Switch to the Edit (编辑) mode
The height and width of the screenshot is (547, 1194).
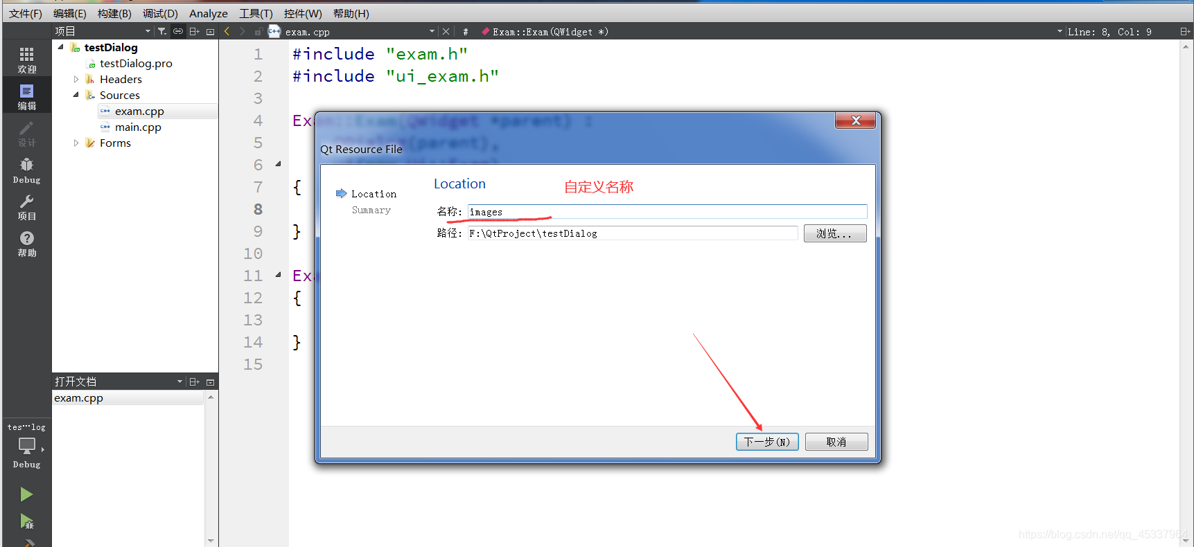(x=26, y=96)
